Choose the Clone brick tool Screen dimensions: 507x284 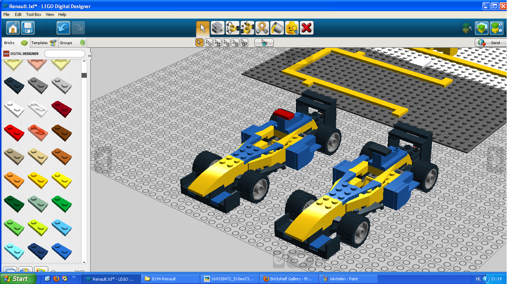coord(218,28)
